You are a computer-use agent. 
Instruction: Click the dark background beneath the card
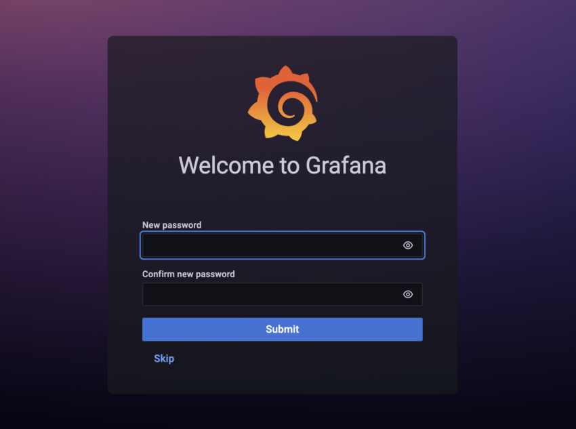[x=282, y=411]
